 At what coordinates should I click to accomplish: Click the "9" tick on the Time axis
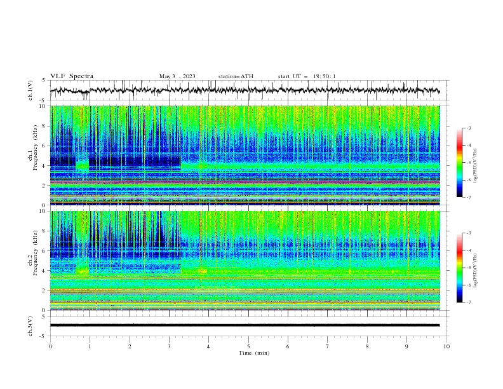406,346
